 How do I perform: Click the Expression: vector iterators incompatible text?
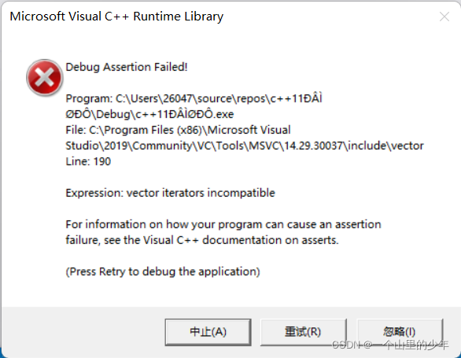(x=170, y=193)
